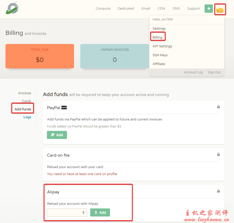Click Sign Out in the dropdown footer
Image resolution: width=234 pixels, height=223 pixels.
click(214, 72)
